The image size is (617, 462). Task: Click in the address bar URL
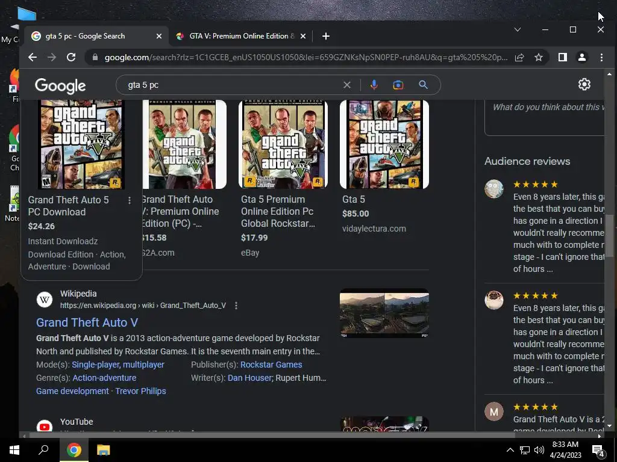point(305,57)
